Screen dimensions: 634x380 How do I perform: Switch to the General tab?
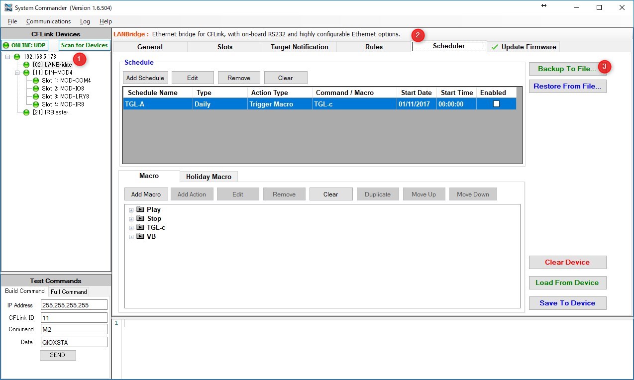(150, 47)
